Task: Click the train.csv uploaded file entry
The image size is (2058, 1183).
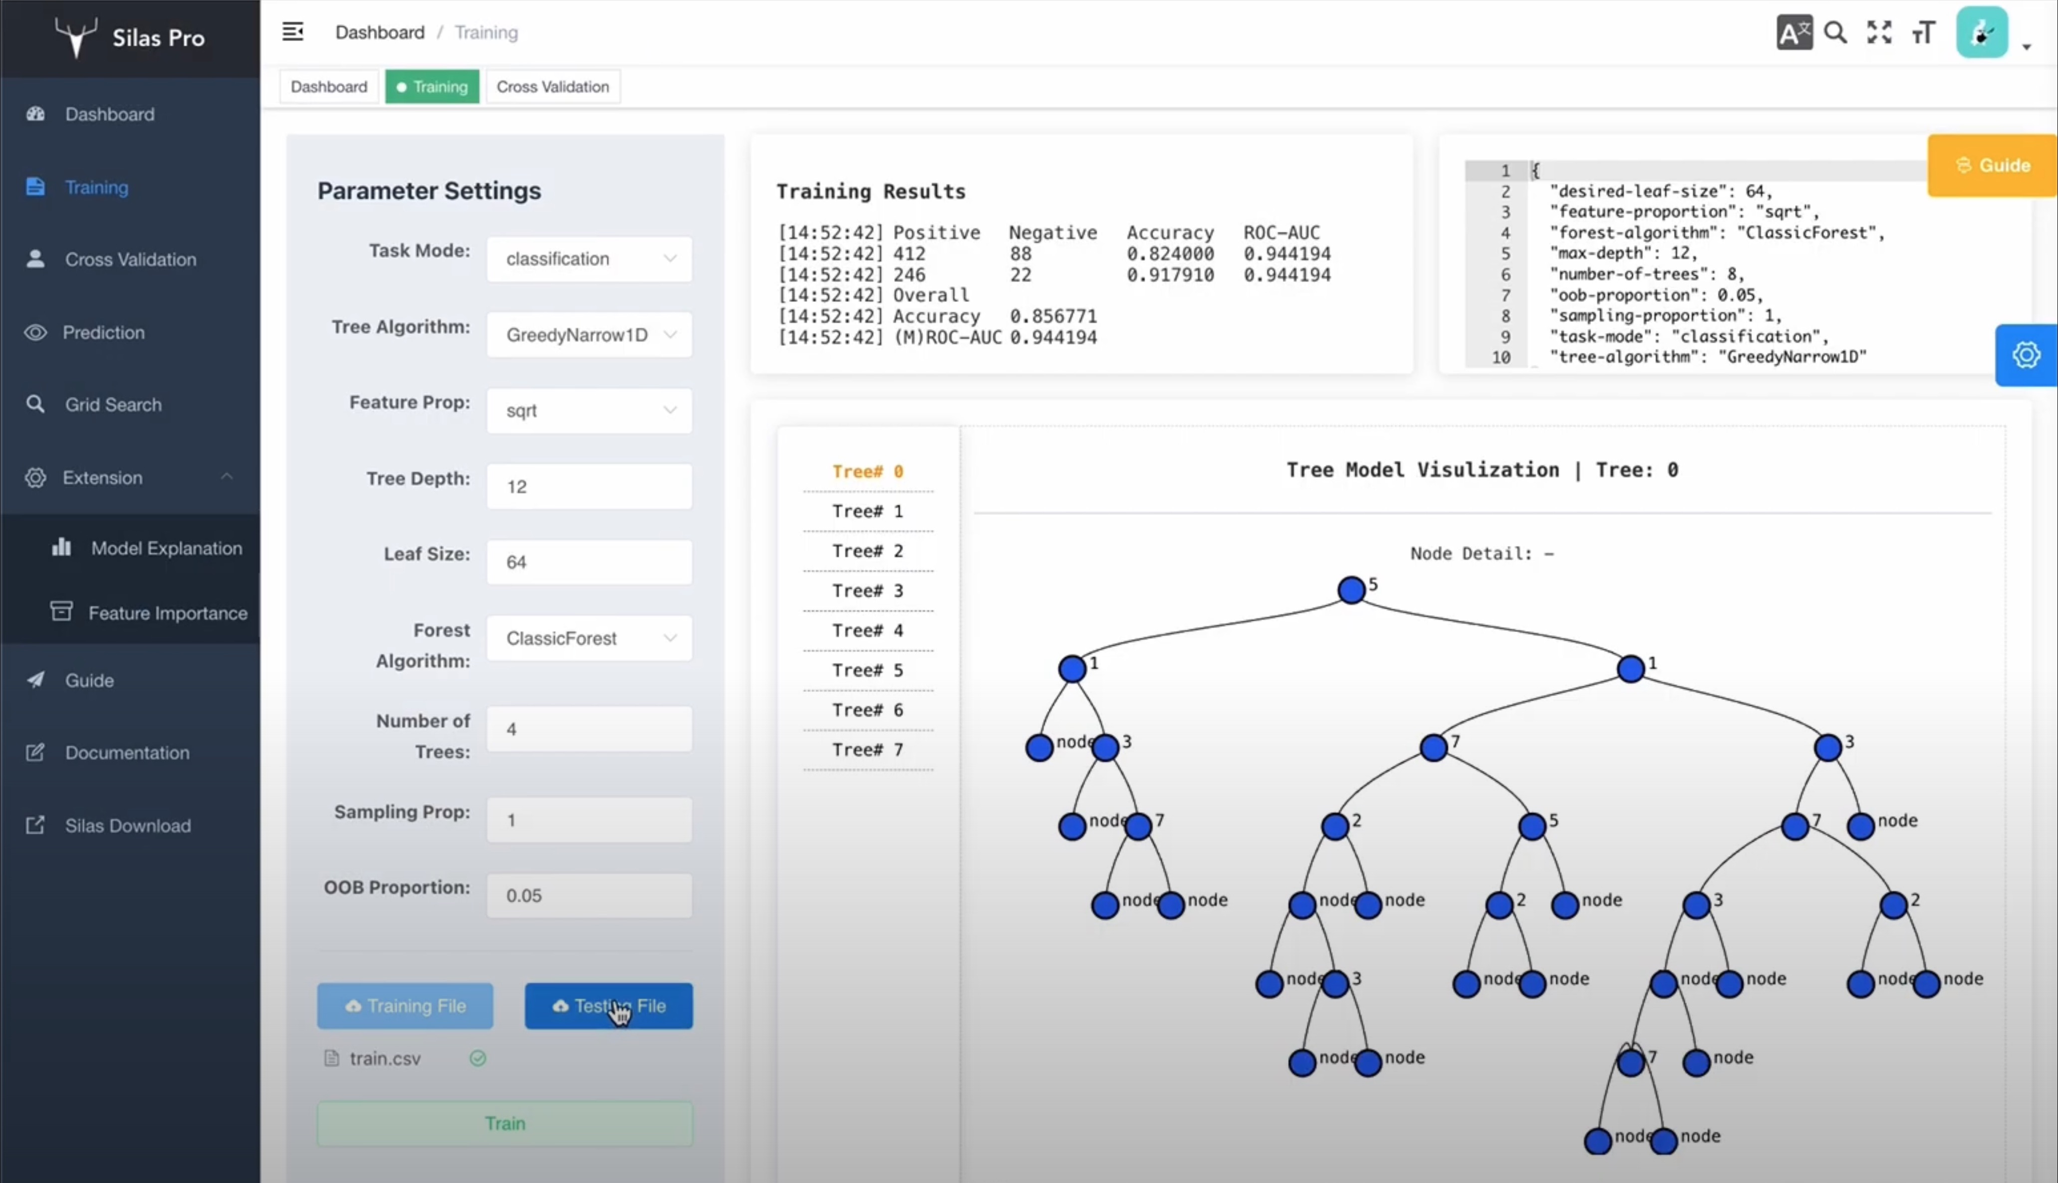Action: coord(384,1058)
